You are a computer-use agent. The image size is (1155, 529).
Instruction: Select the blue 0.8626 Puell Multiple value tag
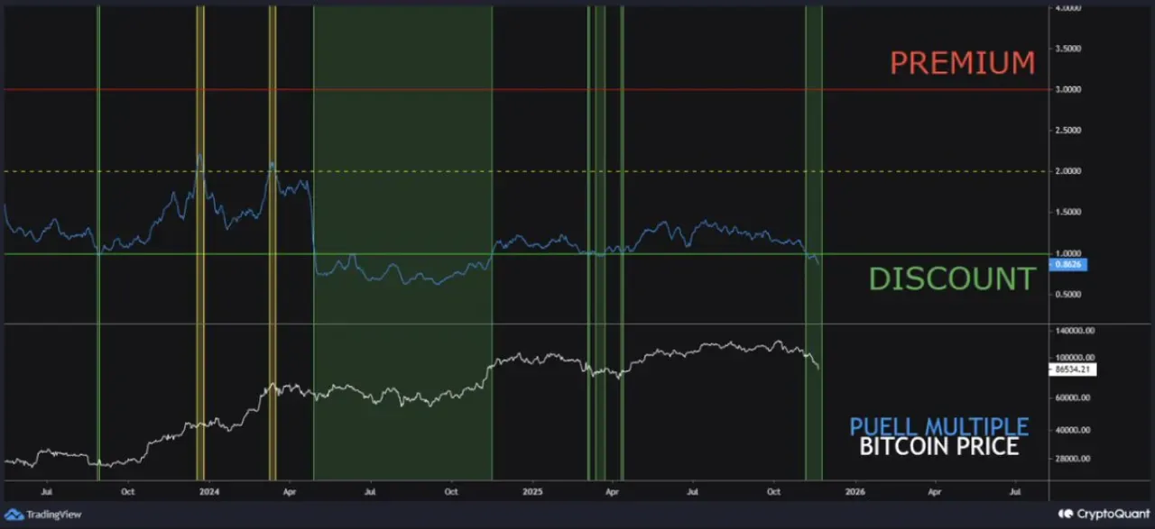tap(1070, 265)
